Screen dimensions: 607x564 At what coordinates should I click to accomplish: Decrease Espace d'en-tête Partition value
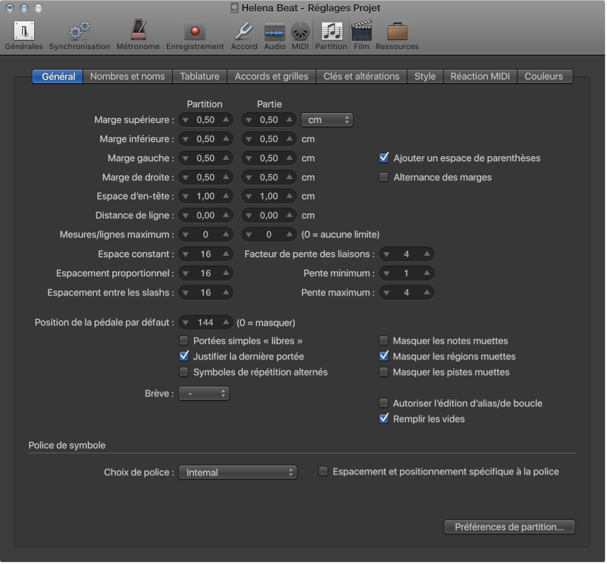[x=186, y=197]
